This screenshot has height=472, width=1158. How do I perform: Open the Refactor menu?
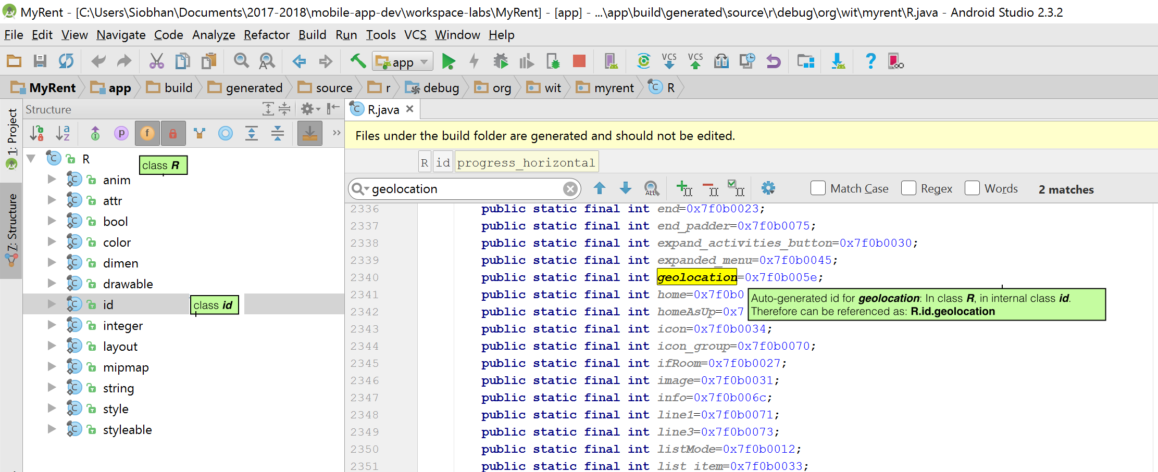266,35
